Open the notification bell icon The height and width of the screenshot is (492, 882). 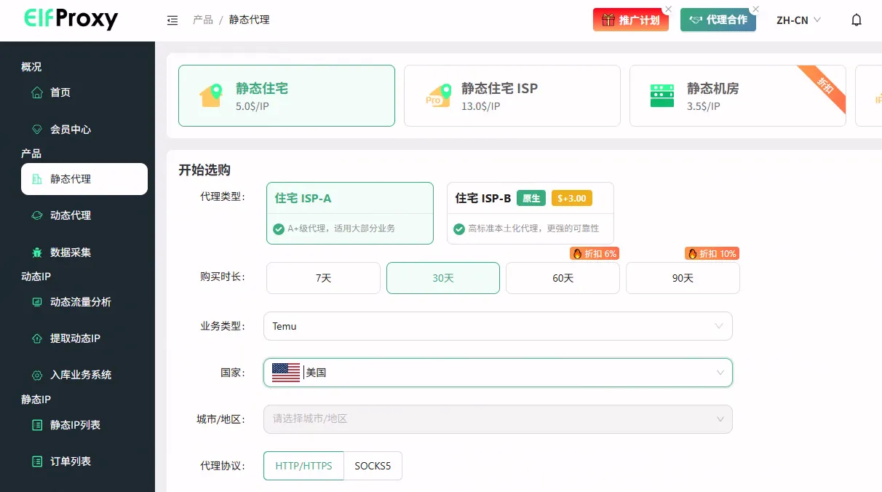[x=856, y=20]
